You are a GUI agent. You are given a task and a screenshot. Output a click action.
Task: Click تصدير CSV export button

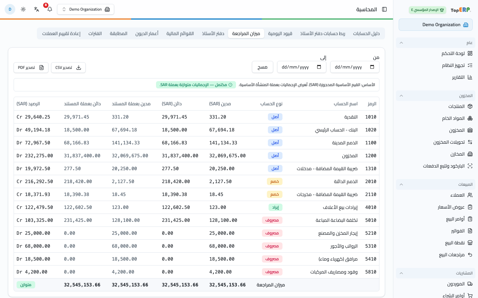68,68
